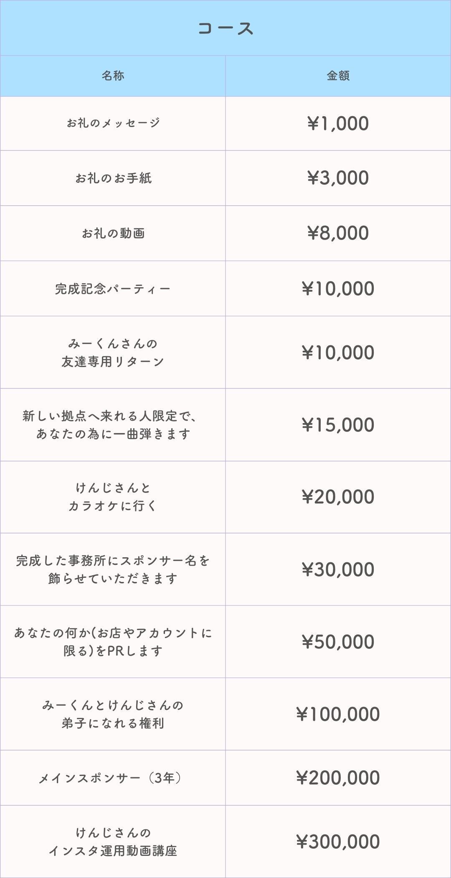Select the お礼のお手紙 course name
The image size is (451, 878).
[113, 178]
